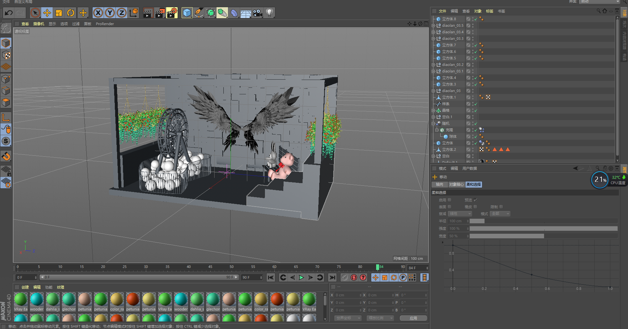
Task: Open the 摄像机 viewport menu
Action: pos(39,24)
